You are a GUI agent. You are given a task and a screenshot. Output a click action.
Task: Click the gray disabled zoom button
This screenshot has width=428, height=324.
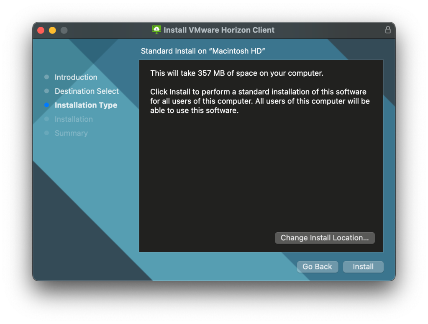click(x=64, y=30)
